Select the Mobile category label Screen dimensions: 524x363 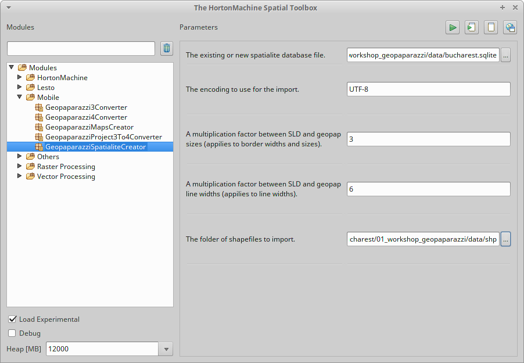pos(48,97)
